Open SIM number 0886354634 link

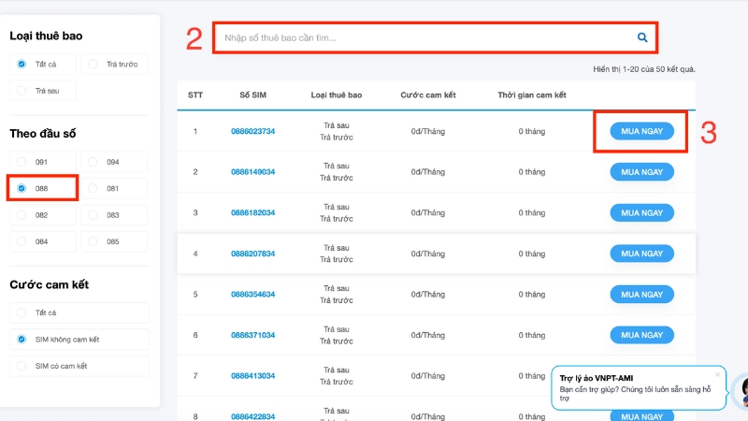[x=252, y=295]
